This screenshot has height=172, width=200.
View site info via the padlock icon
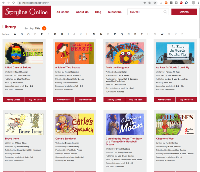(x=20, y=3)
